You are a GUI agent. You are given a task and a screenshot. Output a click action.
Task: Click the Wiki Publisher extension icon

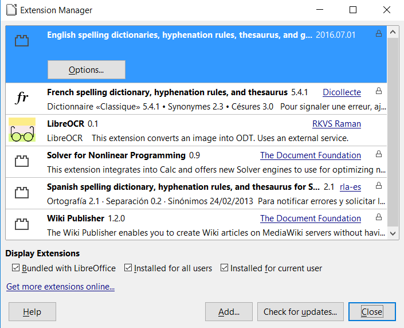[x=22, y=224]
